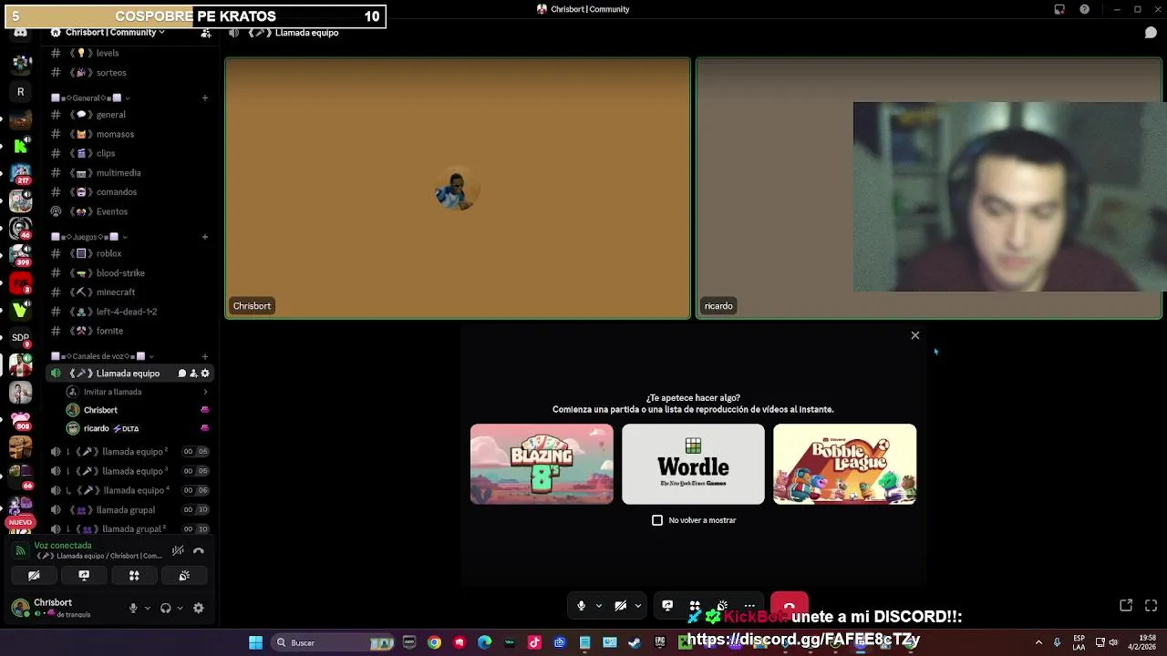Add a channel to the General category
This screenshot has height=656, width=1167.
coord(205,97)
